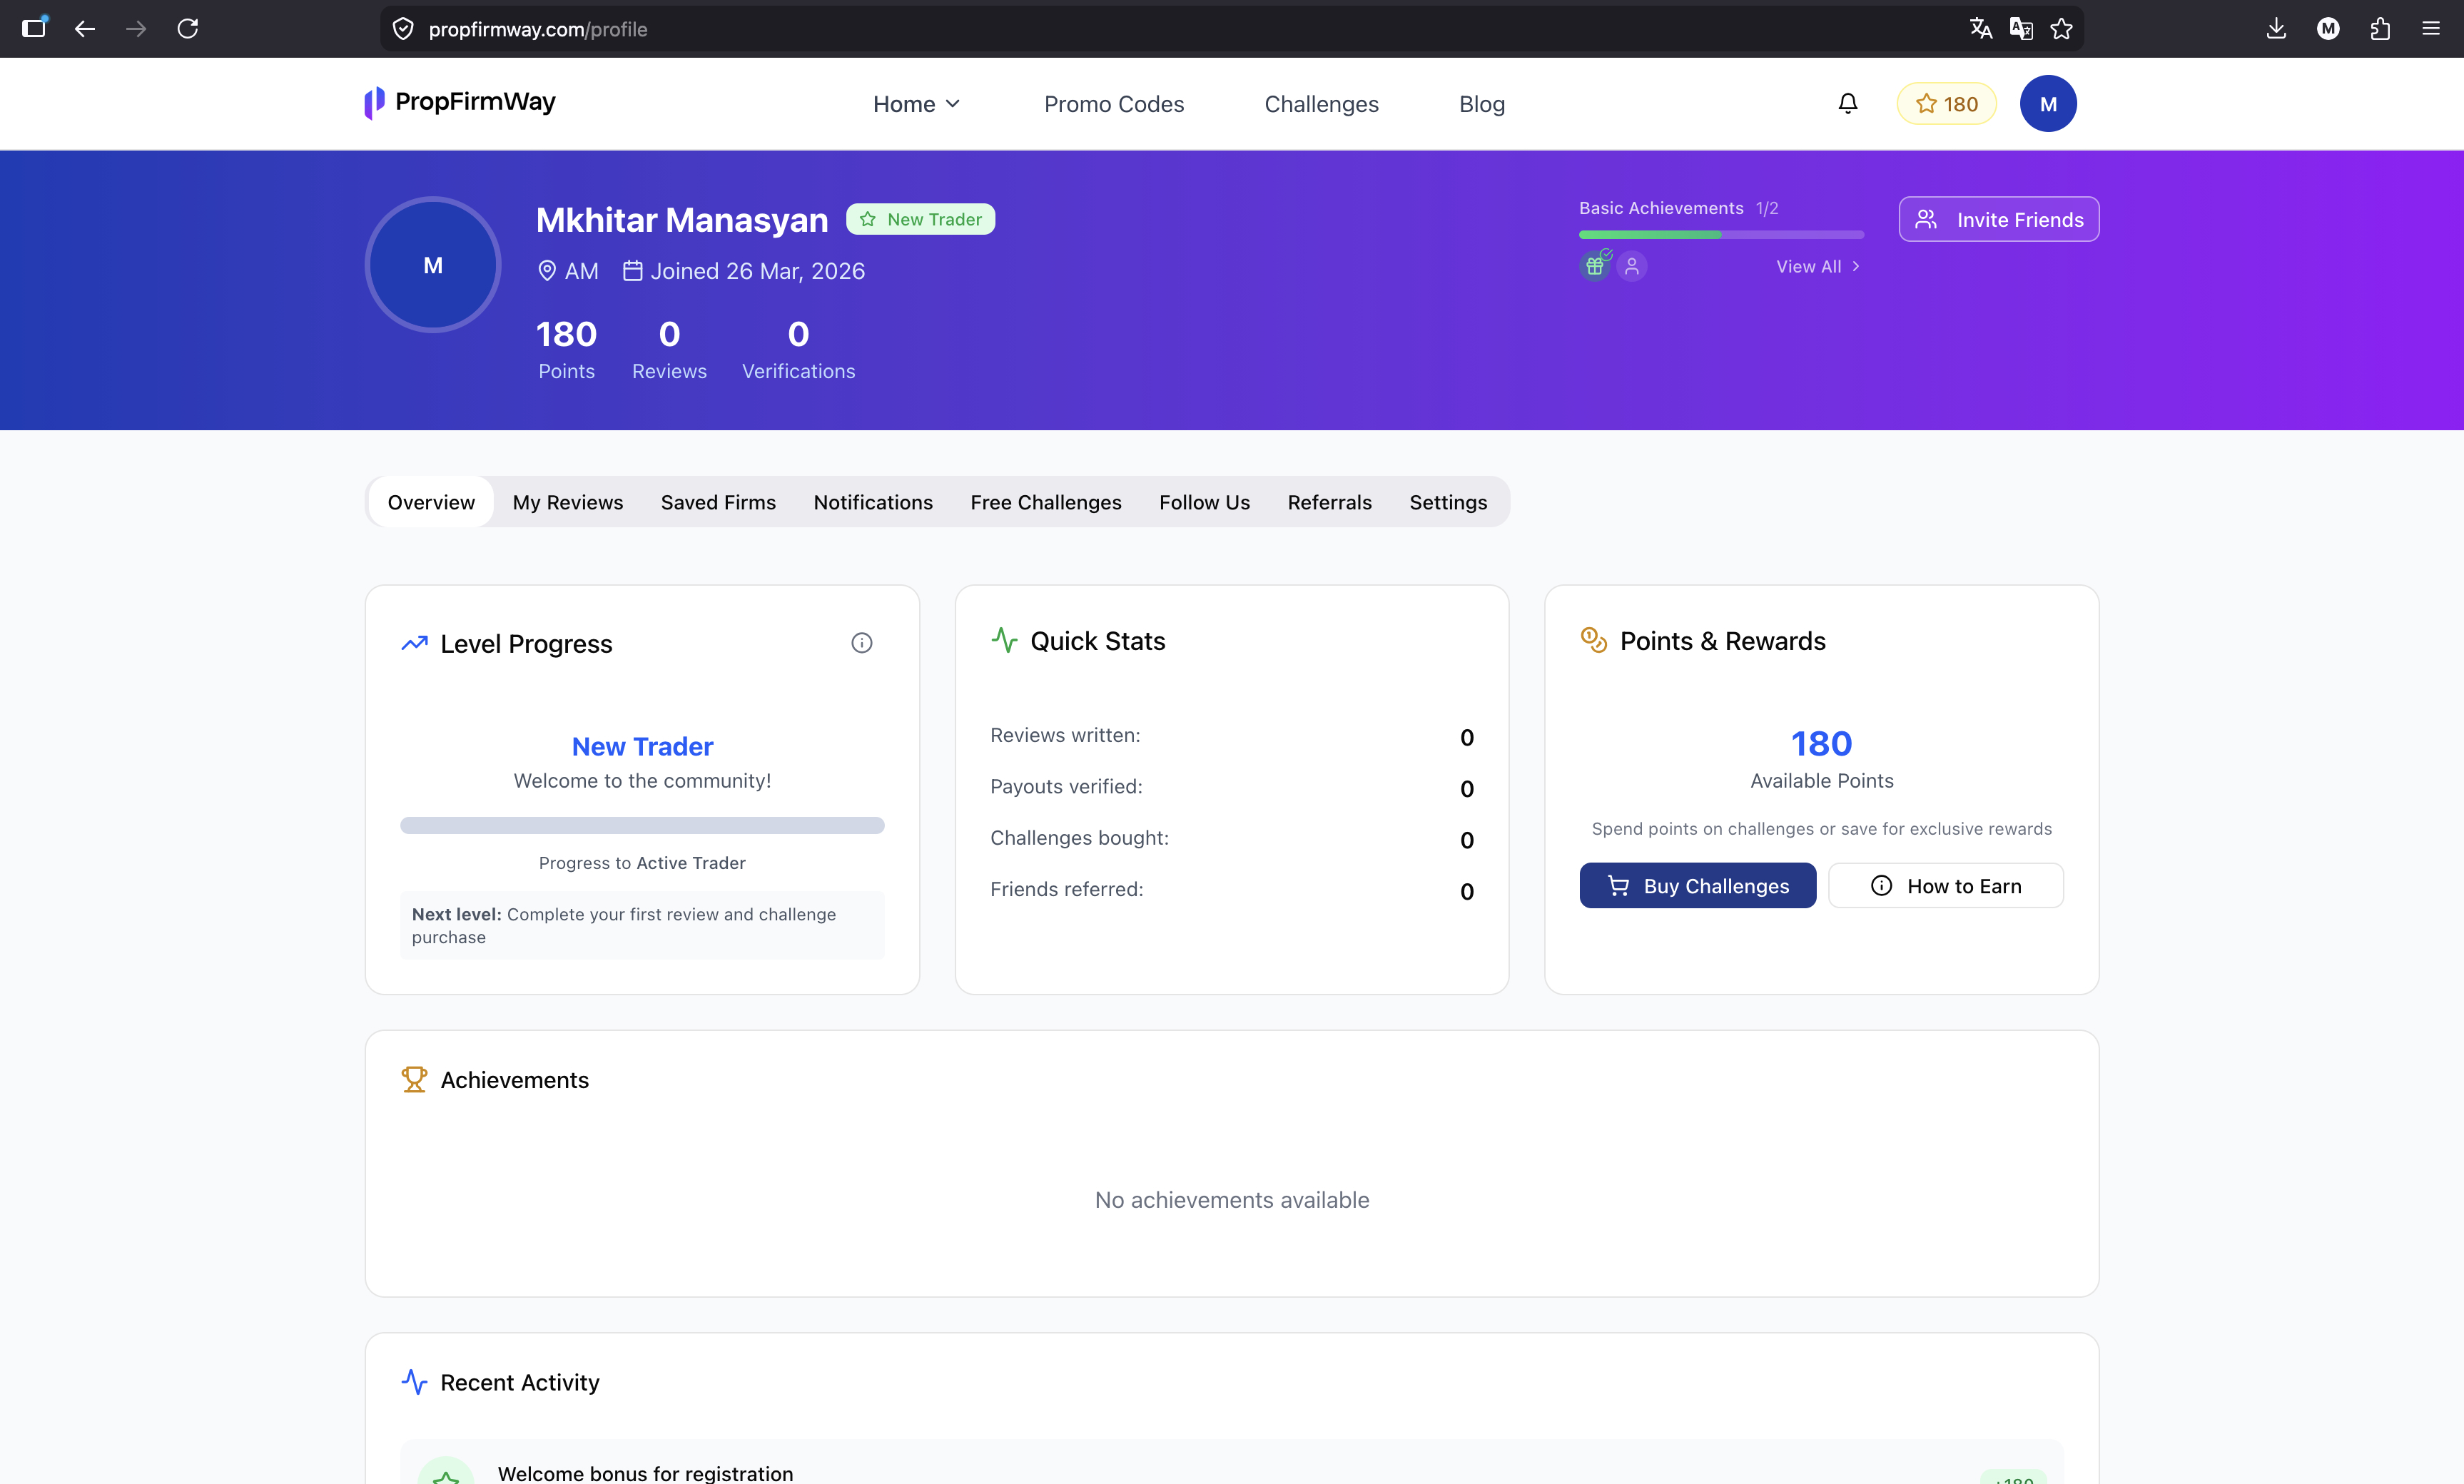Screen dimensions: 2464x1484
Task: Click the Friends referred stat row
Action: click(1231, 890)
